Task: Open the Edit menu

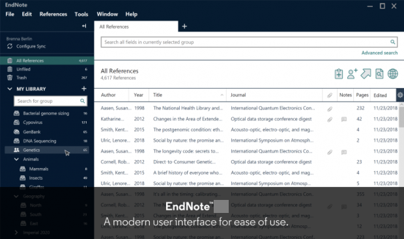Action: coord(27,14)
